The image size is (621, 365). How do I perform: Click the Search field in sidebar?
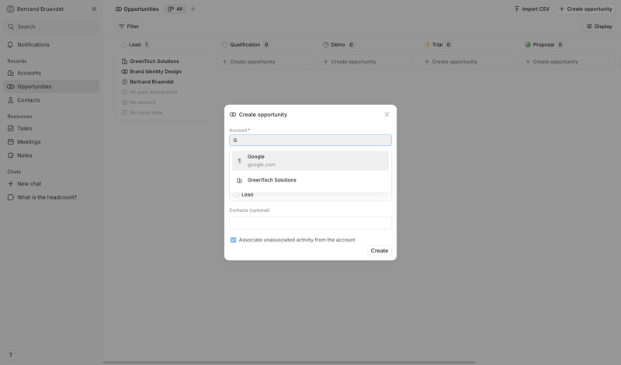pyautogui.click(x=51, y=26)
